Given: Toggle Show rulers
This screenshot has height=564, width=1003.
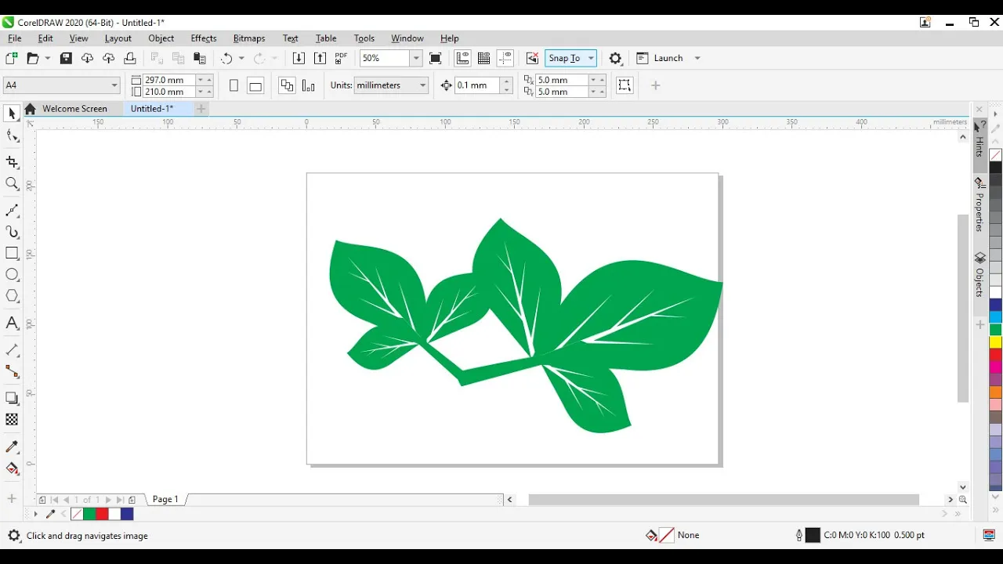Looking at the screenshot, I should click(x=462, y=58).
